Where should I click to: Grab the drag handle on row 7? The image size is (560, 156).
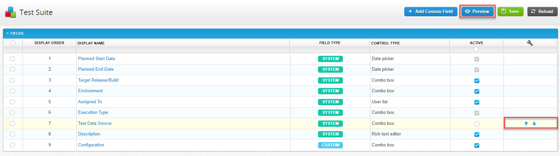(x=7, y=123)
